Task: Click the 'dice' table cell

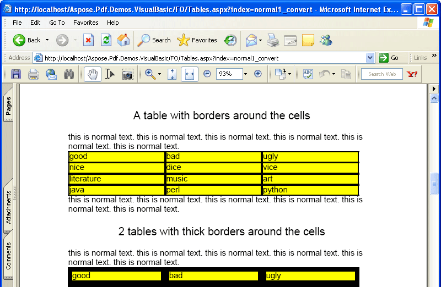Action: 213,168
